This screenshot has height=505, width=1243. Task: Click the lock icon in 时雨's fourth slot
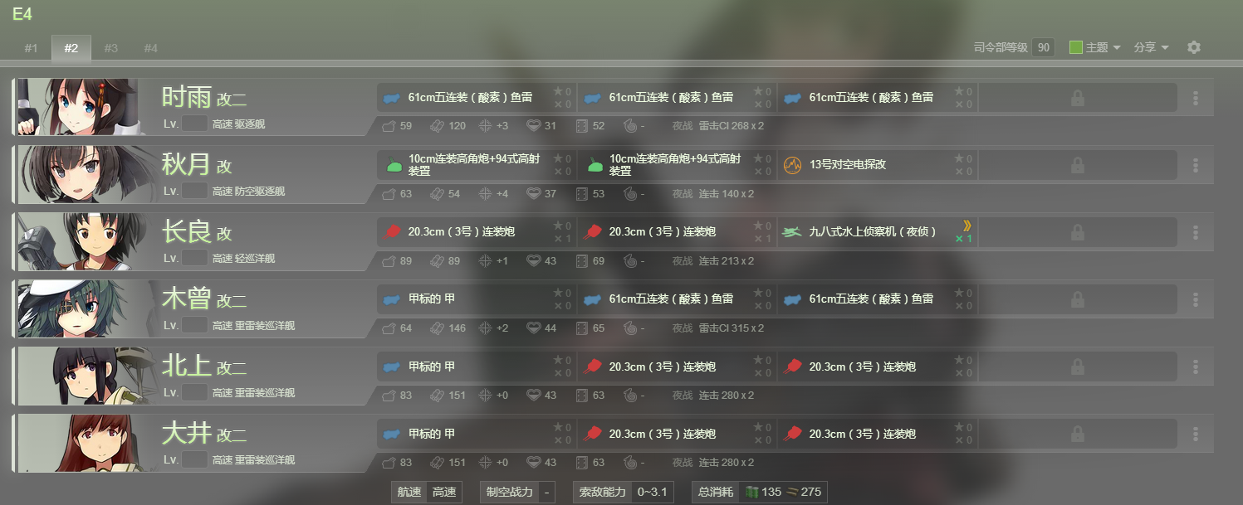tap(1077, 98)
